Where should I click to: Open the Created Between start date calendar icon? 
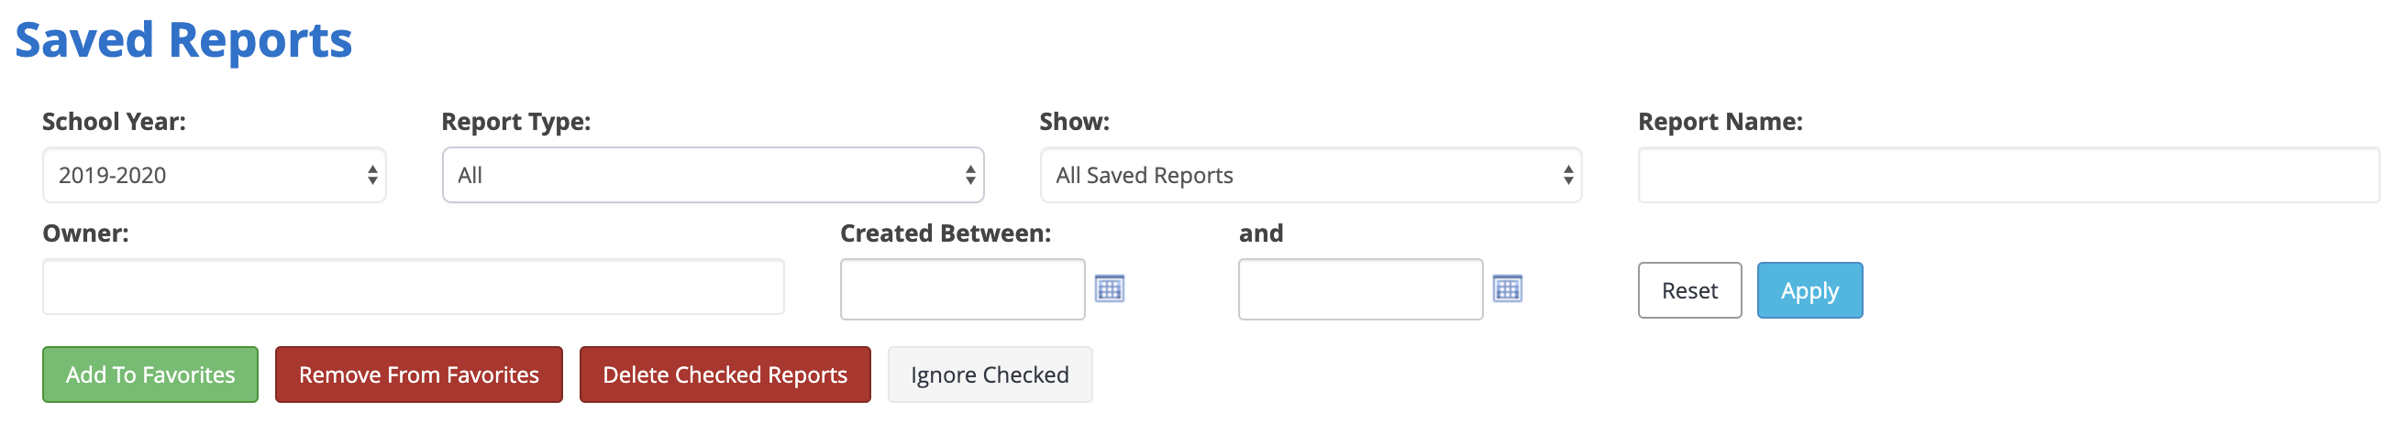[1109, 288]
